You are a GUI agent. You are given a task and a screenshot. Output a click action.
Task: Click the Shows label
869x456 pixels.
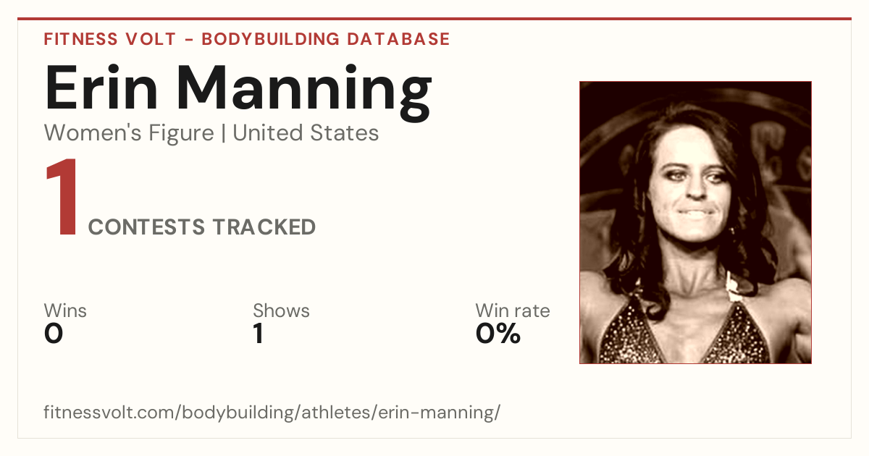pyautogui.click(x=281, y=311)
